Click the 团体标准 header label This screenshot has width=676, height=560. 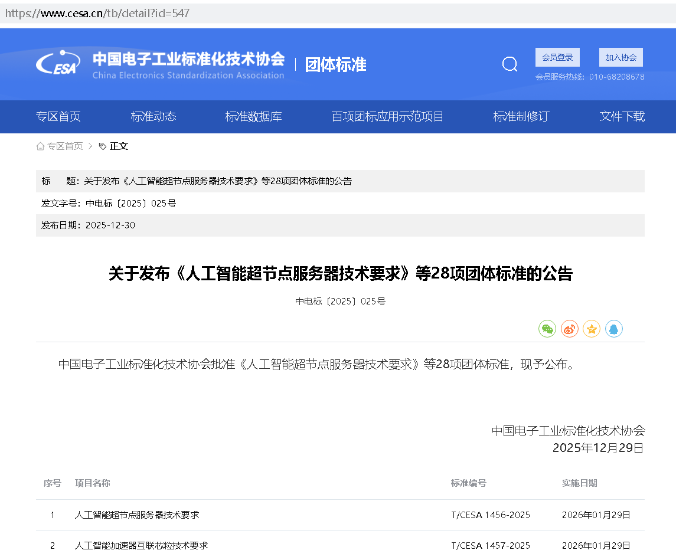click(335, 65)
